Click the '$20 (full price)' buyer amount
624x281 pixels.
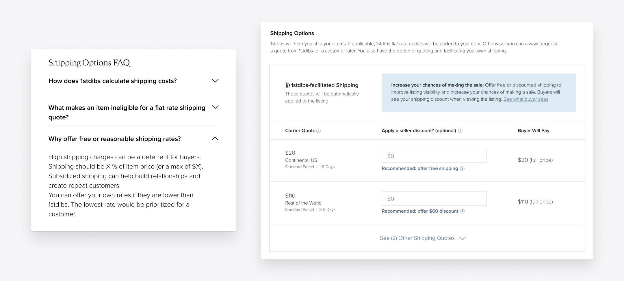click(535, 160)
